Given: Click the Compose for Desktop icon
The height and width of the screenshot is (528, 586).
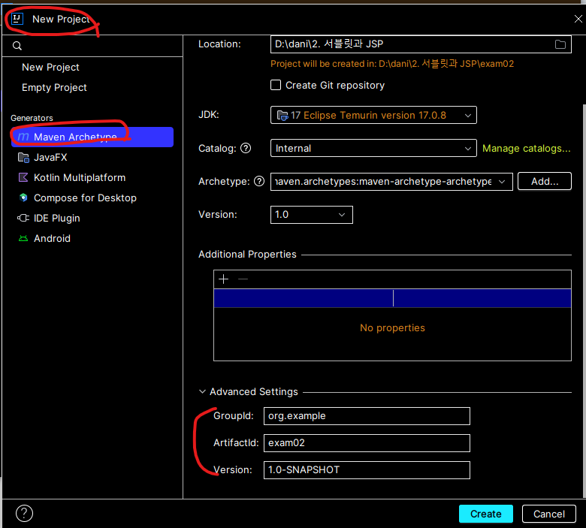Looking at the screenshot, I should tap(23, 198).
